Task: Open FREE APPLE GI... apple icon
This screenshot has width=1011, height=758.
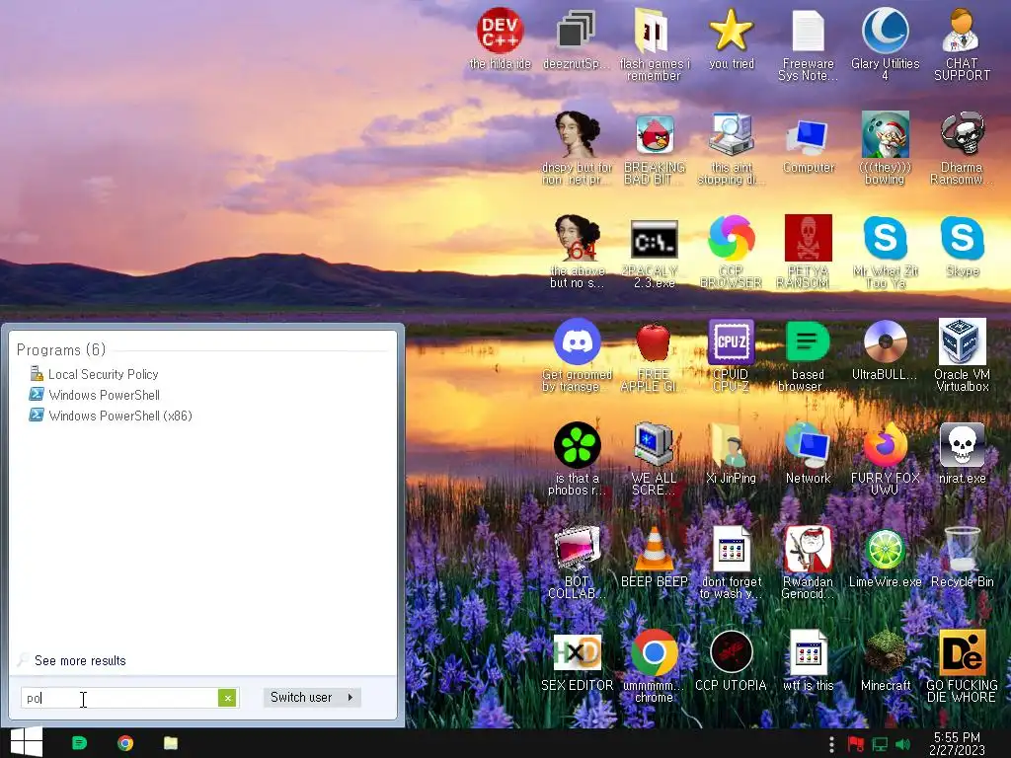Action: (x=654, y=342)
